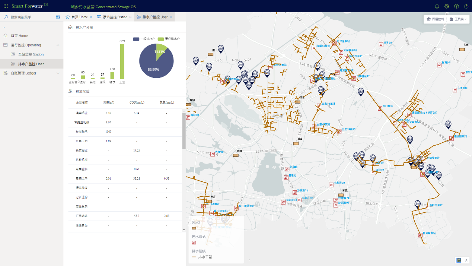Open settings via the gear icon
The width and height of the screenshot is (472, 266).
(x=447, y=6)
